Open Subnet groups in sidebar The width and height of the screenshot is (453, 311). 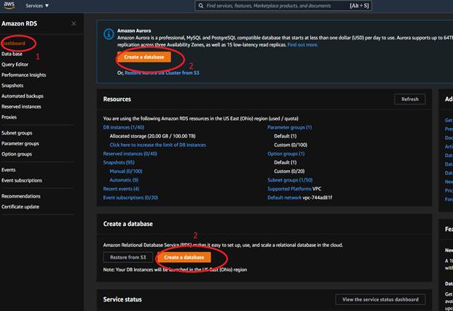[17, 133]
